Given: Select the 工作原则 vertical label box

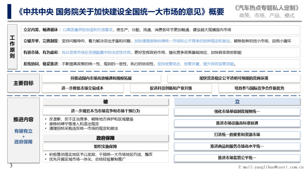Looking at the screenshot, I should 12,47.
